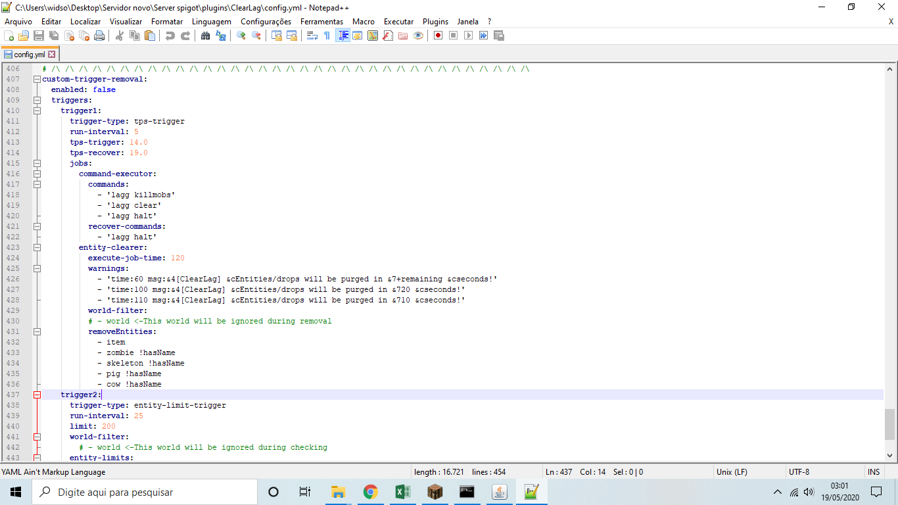The height and width of the screenshot is (505, 898).
Task: Click the Print icon in toolbar
Action: click(99, 36)
